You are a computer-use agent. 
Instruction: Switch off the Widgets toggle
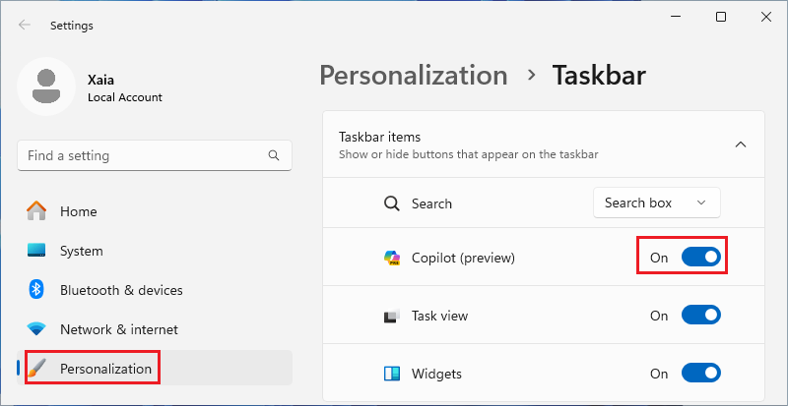pyautogui.click(x=701, y=374)
